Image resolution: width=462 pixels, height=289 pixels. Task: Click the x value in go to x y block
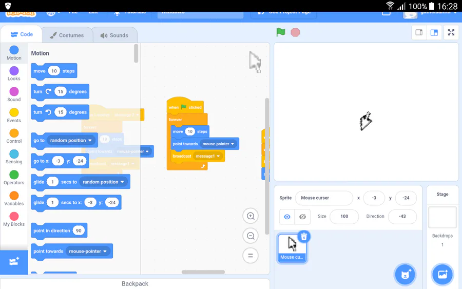58,161
